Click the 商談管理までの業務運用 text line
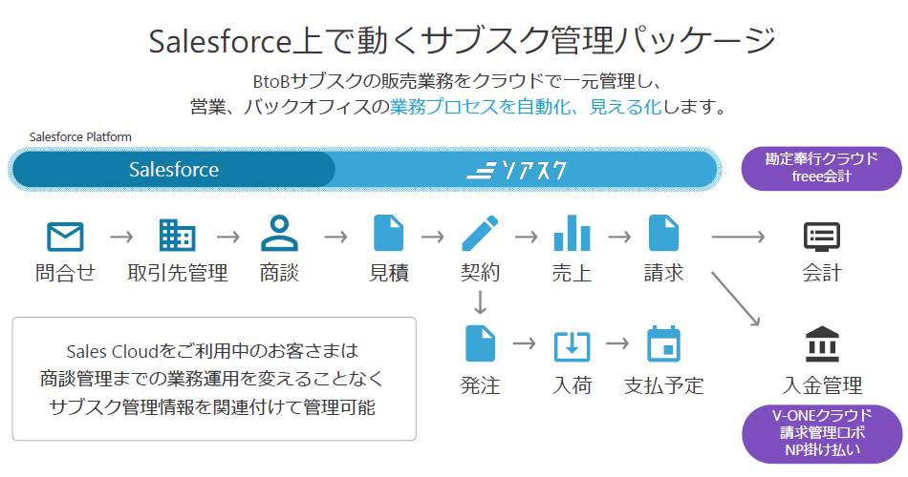This screenshot has width=908, height=477. [212, 379]
